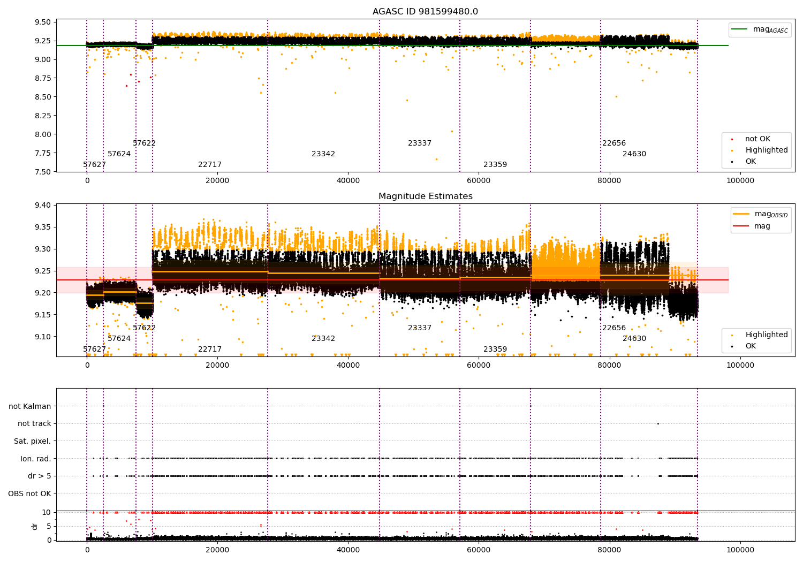Click the 9.40 y-tick of the middle plot
This screenshot has height=562, width=803.
[x=43, y=206]
